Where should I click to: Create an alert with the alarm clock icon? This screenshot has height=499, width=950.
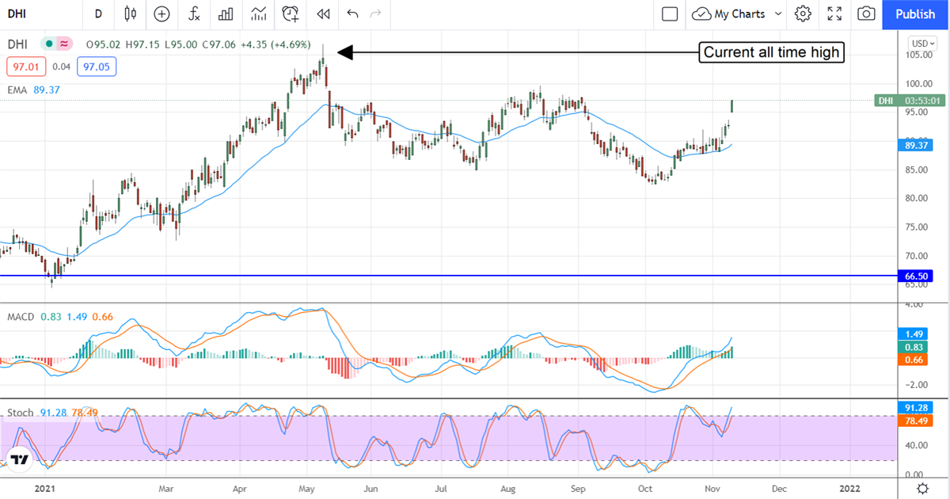(x=291, y=13)
